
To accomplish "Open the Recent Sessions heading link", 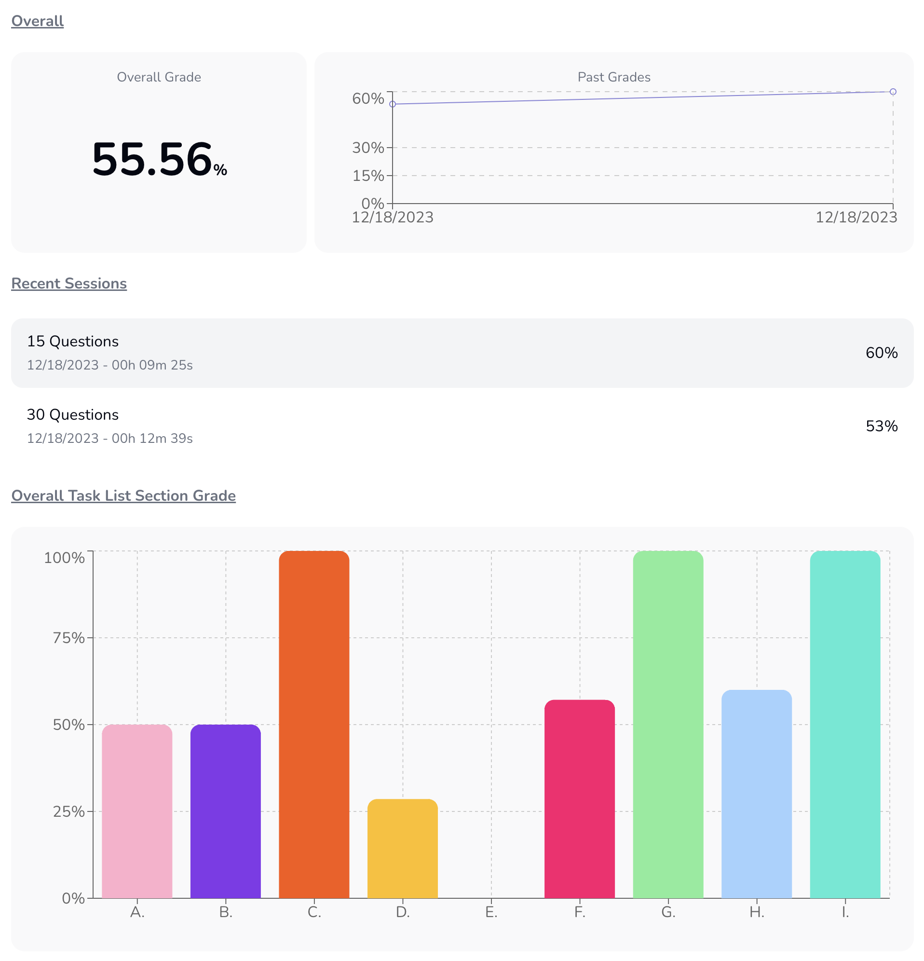I will (69, 283).
